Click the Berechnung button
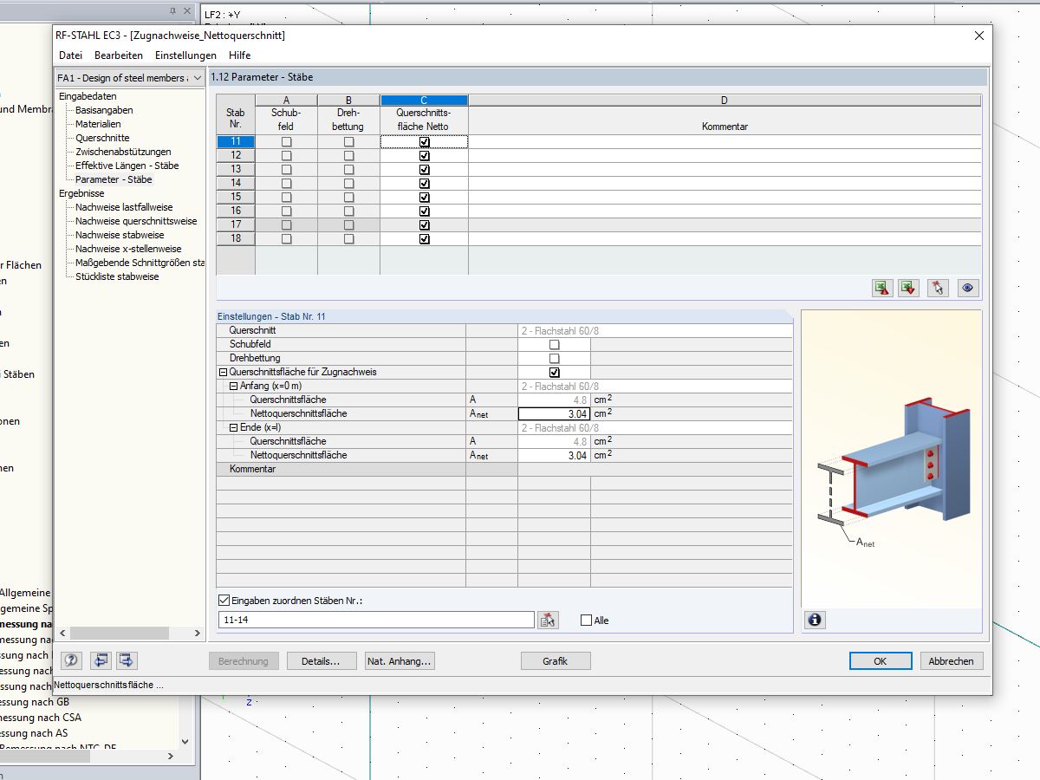1040x780 pixels. (244, 661)
